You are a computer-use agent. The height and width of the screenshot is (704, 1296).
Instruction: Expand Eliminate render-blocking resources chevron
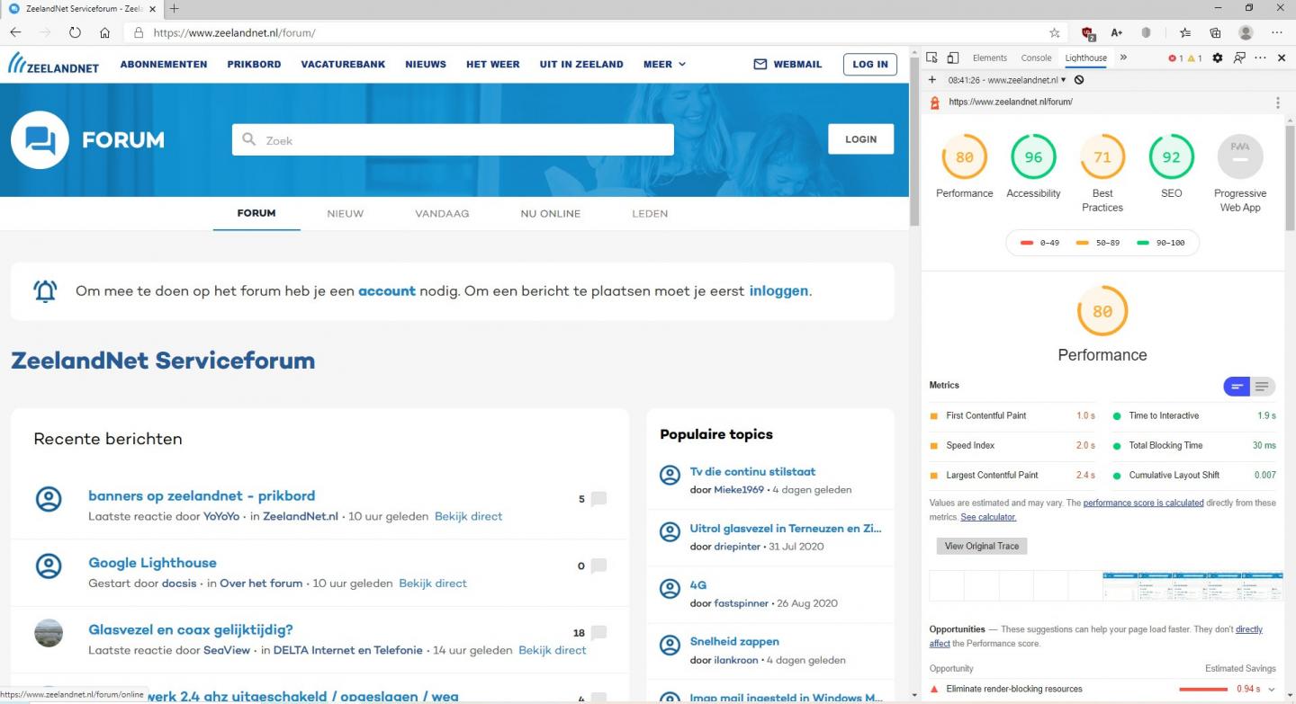tap(1272, 690)
